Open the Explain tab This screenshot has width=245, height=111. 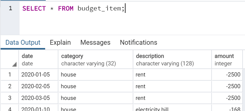60,42
